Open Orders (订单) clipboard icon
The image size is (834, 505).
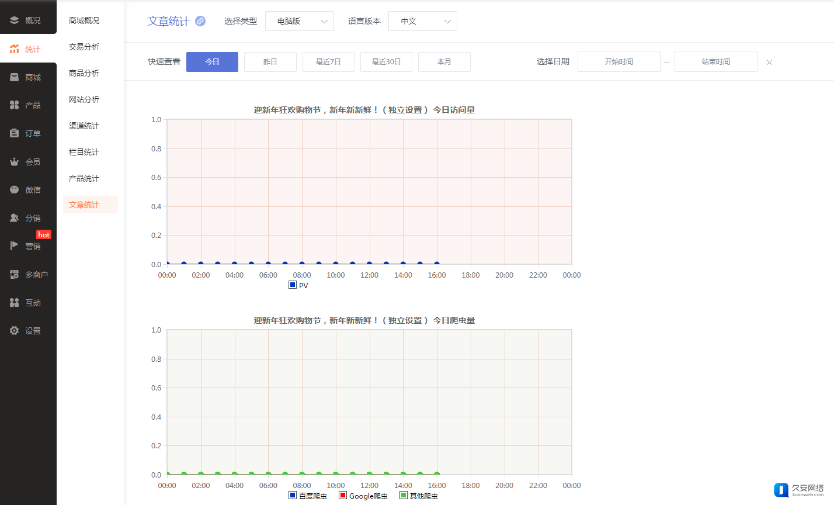15,133
